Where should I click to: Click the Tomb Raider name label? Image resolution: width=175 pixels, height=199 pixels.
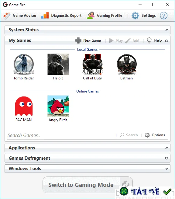click(x=24, y=78)
